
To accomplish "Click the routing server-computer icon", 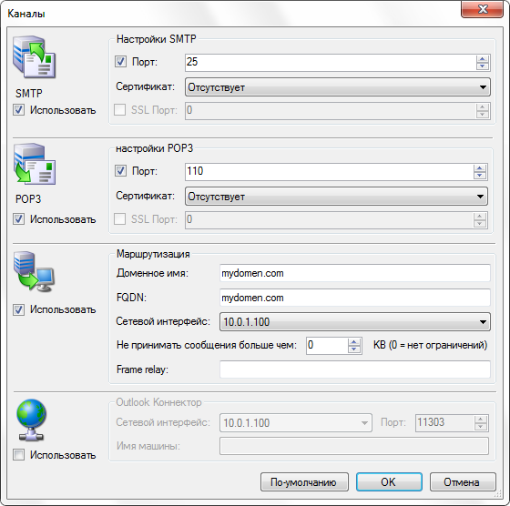I will [34, 271].
